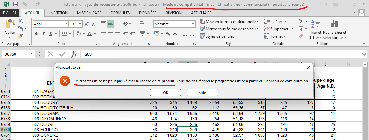The width and height of the screenshot is (369, 140).
Task: Collapse the ribbon with chevron arrow
Action: [364, 44]
